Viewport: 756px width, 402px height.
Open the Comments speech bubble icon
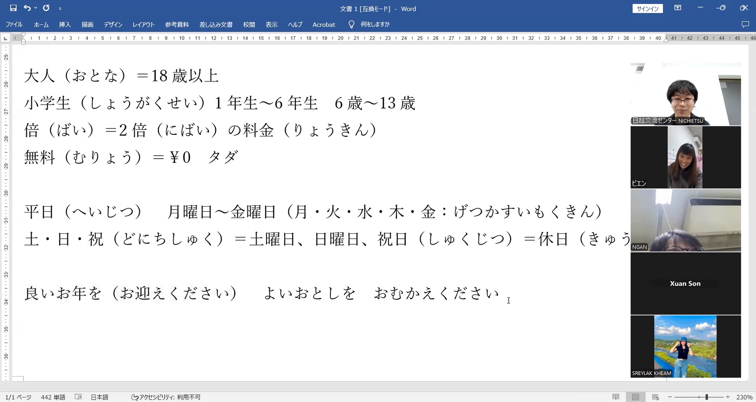tap(745, 25)
